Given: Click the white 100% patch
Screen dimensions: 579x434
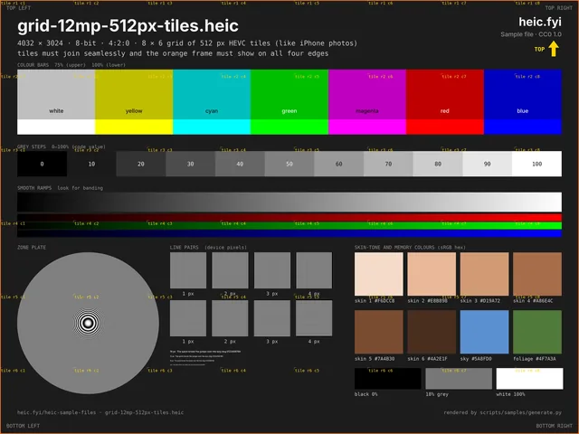Looking at the screenshot, I should [x=529, y=378].
